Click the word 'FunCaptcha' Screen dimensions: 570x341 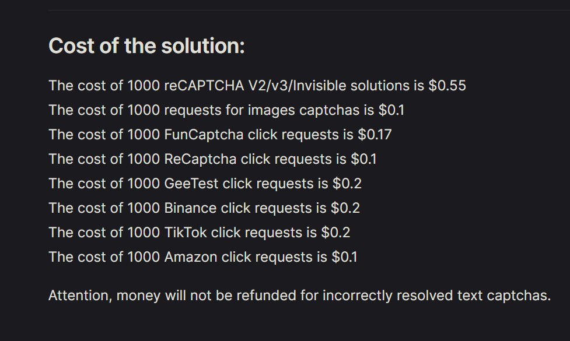click(x=204, y=135)
